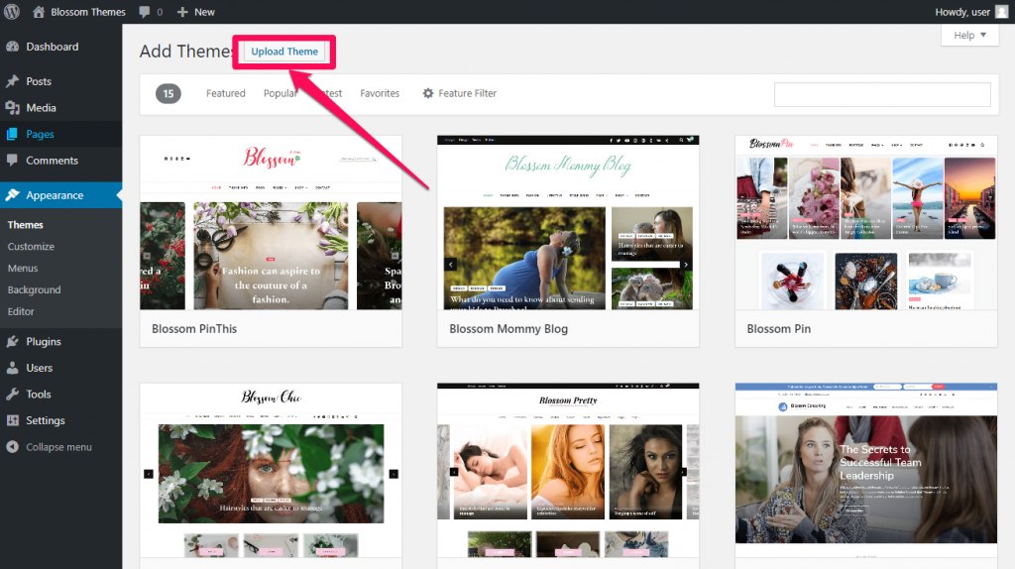This screenshot has width=1015, height=569.
Task: Click the Blossom Pin theme name
Action: (779, 329)
